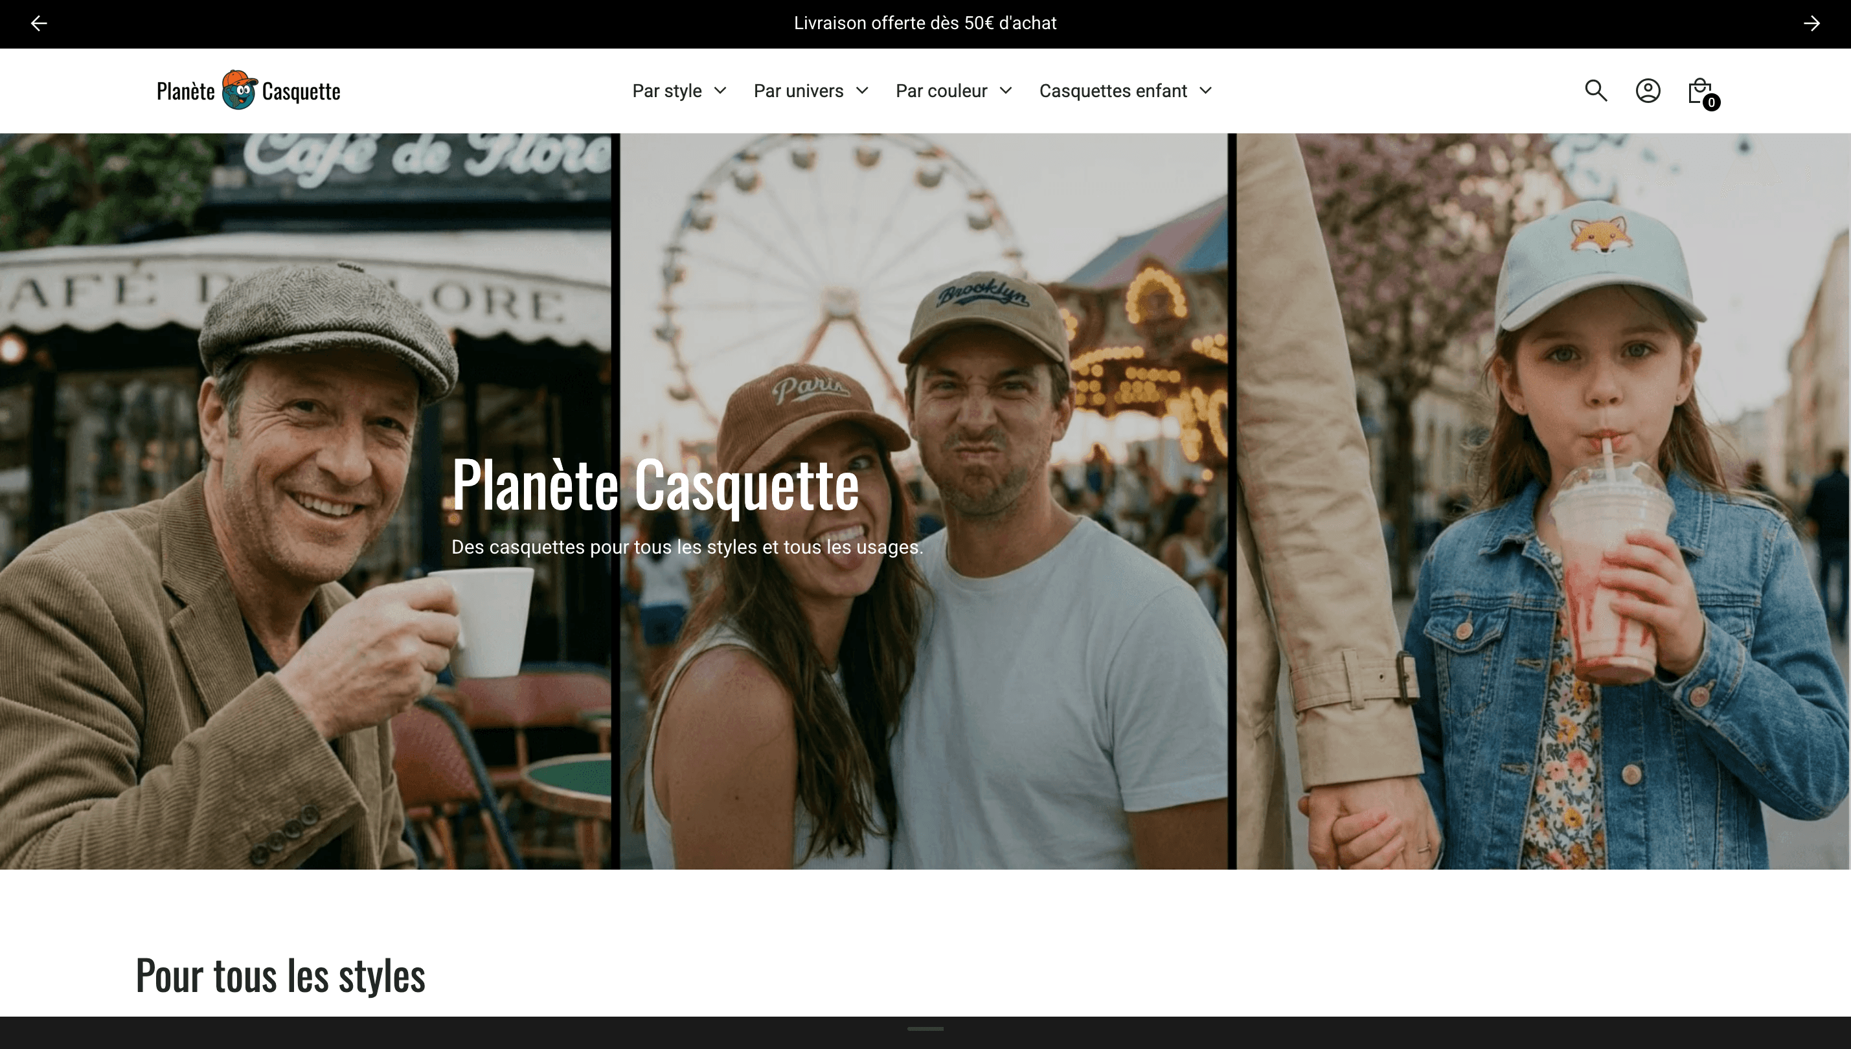
Task: Open the shopping bag cart icon
Action: click(x=1699, y=89)
